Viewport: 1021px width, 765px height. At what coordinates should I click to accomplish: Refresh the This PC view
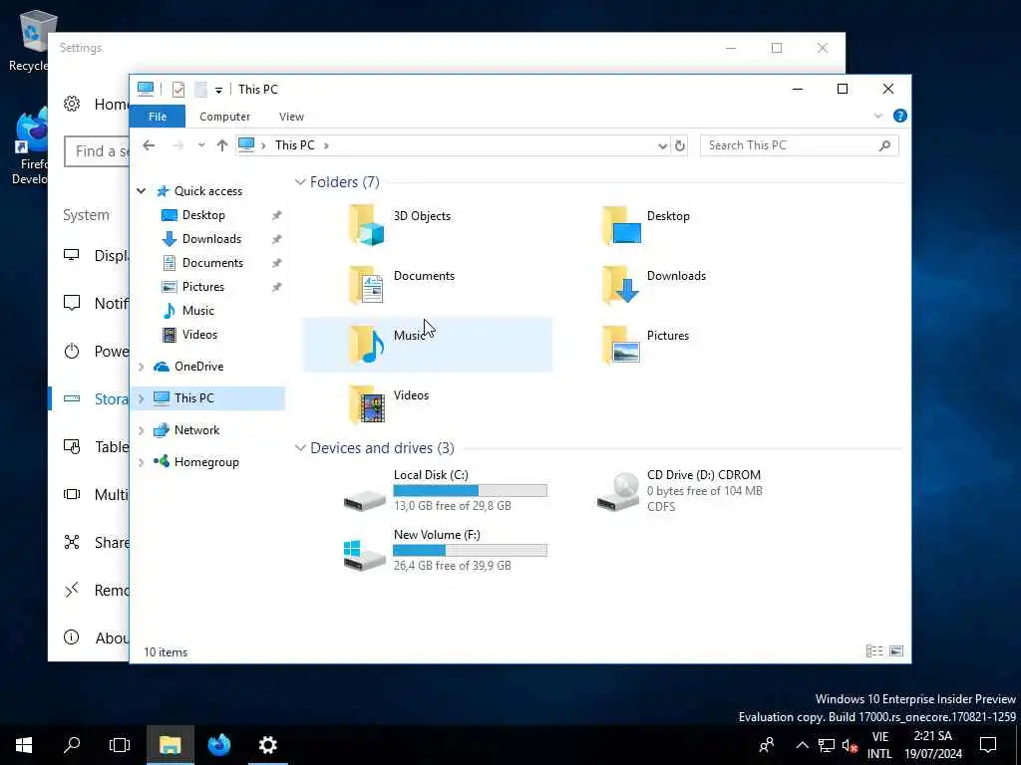pos(680,145)
